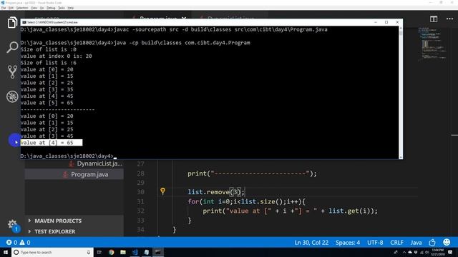The image size is (458, 257).
Task: Open the Debug menu
Action: tap(51, 8)
